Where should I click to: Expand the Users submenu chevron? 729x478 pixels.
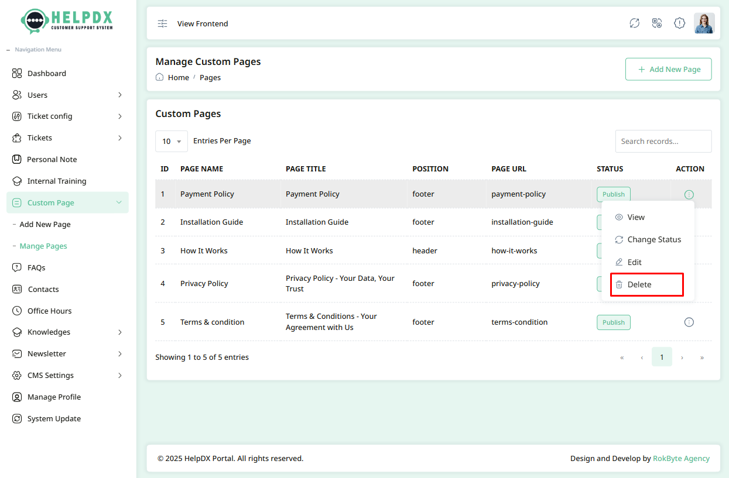[119, 95]
